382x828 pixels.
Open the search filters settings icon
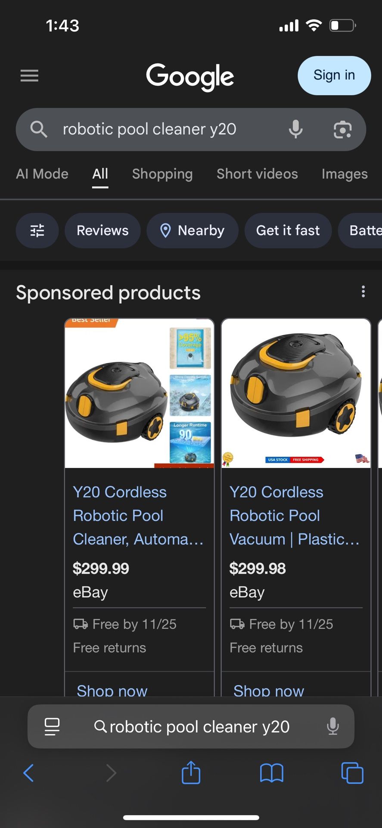coord(37,231)
